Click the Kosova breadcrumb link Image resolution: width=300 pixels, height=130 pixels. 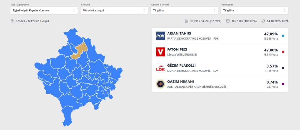click(21, 21)
